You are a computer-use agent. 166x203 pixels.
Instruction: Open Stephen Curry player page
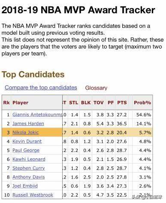pyautogui.click(x=29, y=168)
